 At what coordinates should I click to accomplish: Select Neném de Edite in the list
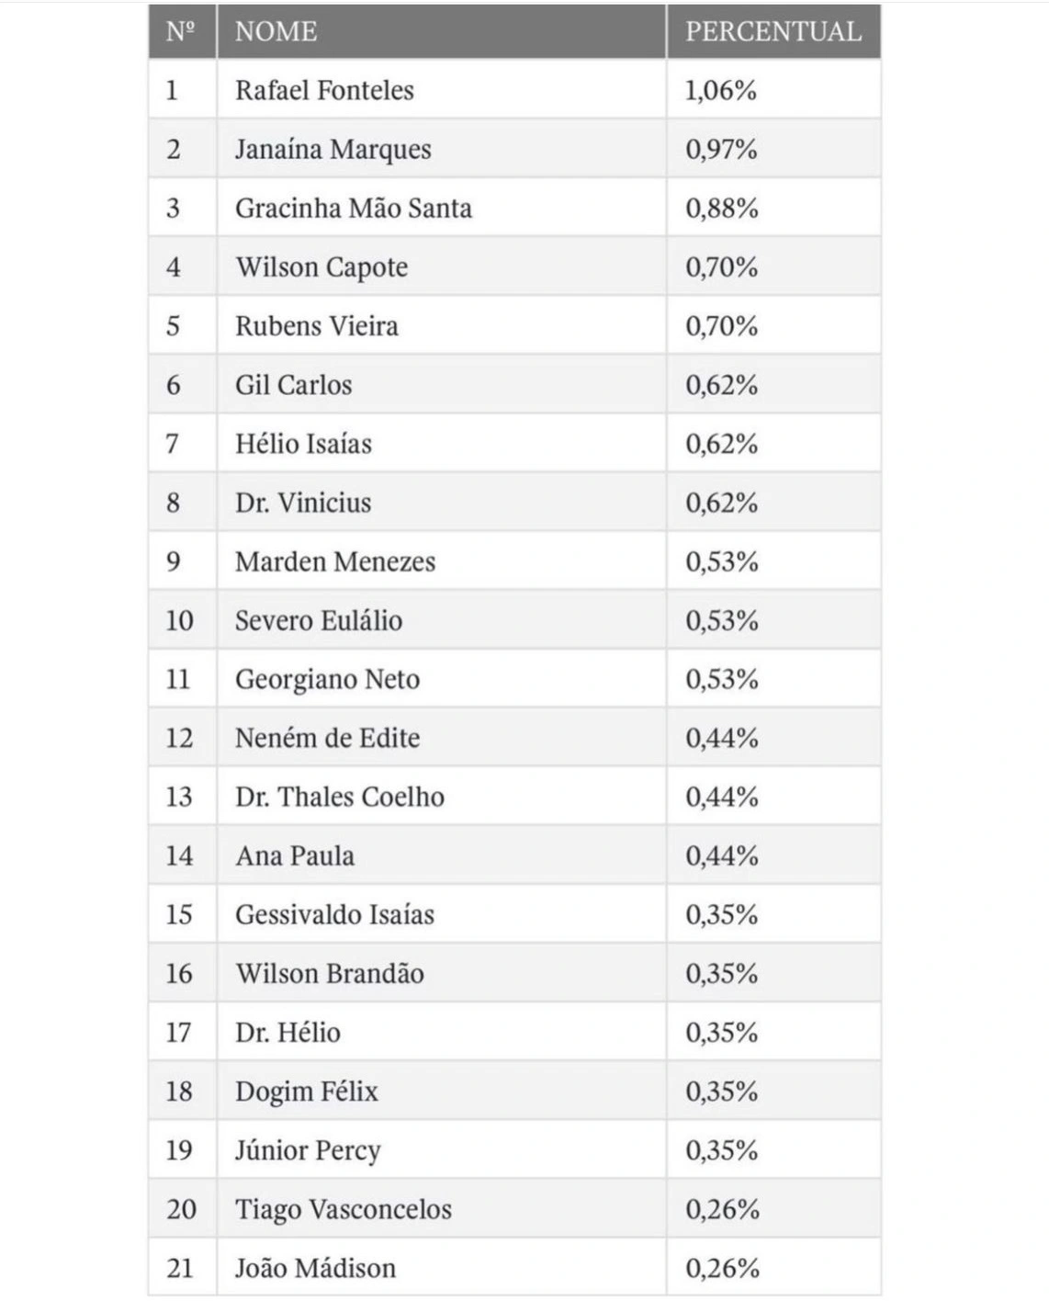[327, 738]
